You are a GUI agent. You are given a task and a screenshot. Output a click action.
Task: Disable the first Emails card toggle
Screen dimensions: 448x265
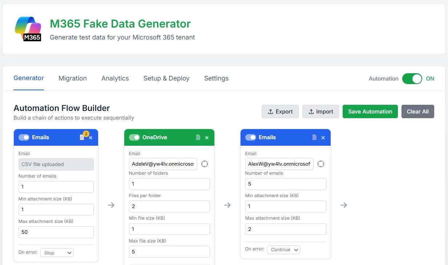tap(24, 137)
